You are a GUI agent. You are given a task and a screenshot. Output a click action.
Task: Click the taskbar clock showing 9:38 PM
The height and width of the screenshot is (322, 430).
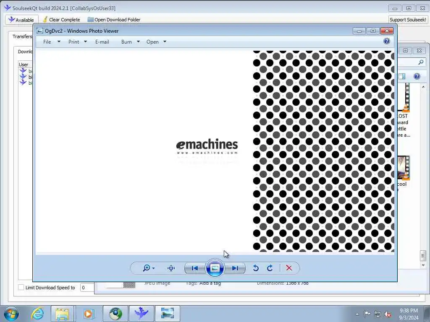(x=409, y=314)
